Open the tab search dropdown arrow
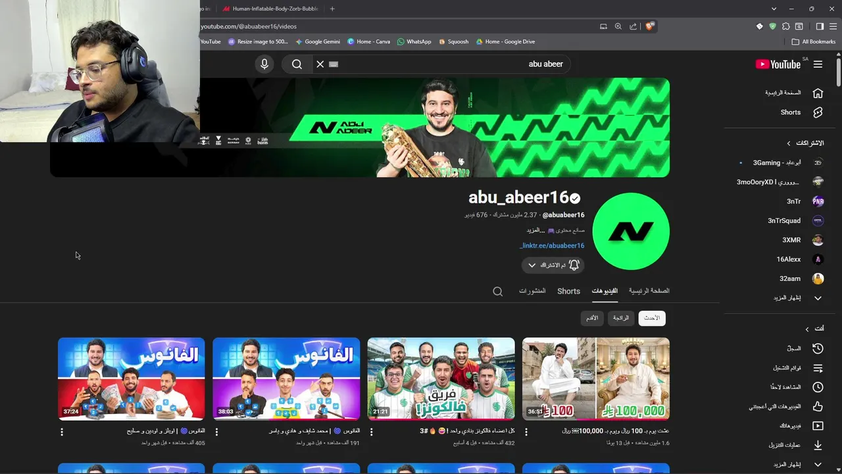Image resolution: width=842 pixels, height=474 pixels. [x=774, y=9]
